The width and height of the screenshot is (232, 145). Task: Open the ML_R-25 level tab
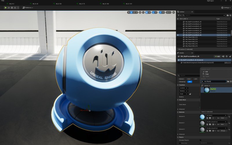click(34, 4)
